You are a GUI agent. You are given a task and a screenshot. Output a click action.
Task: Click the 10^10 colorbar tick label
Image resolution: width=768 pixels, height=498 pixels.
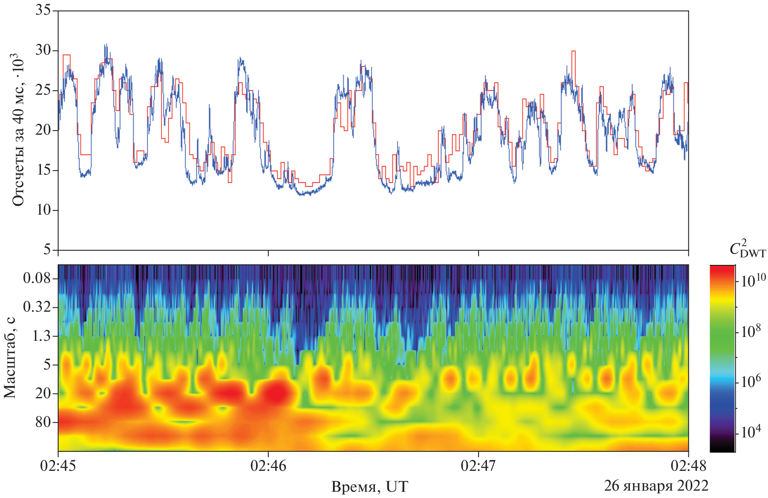[x=753, y=281]
